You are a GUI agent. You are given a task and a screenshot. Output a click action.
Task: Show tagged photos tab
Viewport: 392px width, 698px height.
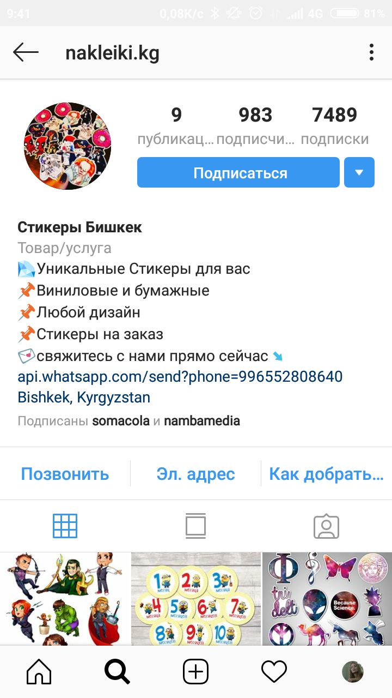click(x=326, y=526)
